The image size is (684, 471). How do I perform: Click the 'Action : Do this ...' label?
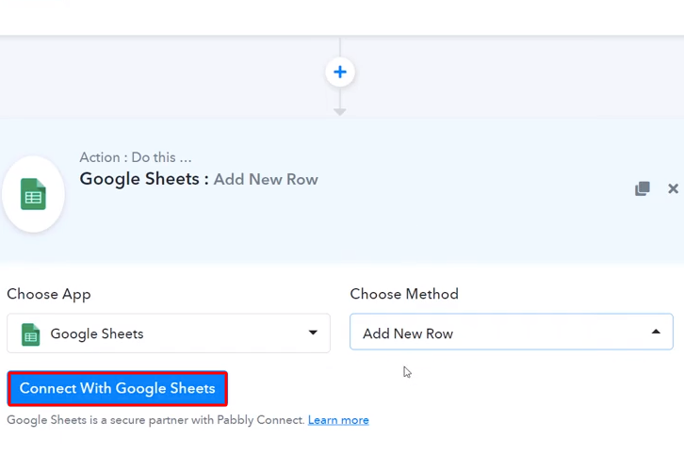[136, 157]
